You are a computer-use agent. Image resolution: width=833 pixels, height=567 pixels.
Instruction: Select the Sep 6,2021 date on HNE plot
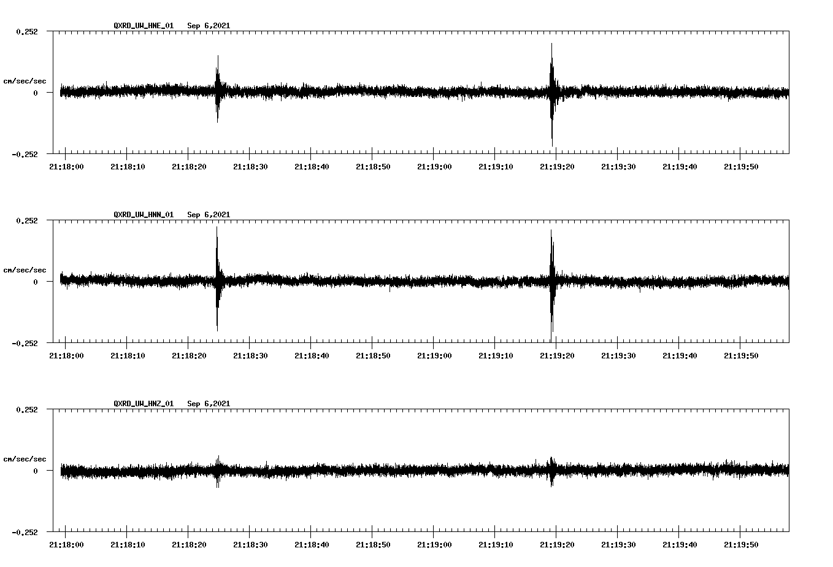(x=209, y=26)
